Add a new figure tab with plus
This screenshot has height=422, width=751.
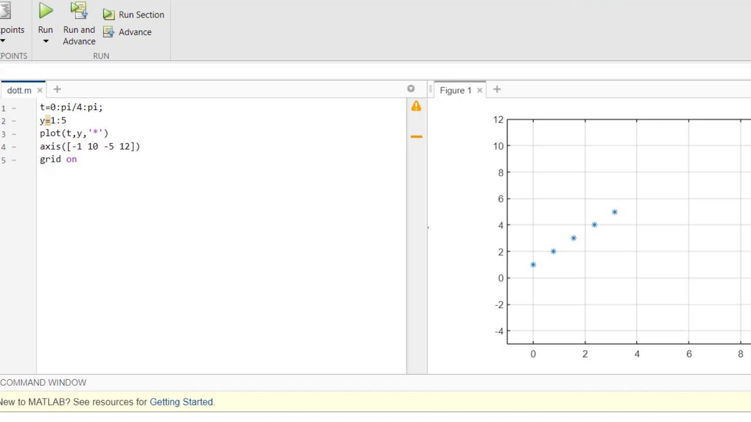[497, 90]
